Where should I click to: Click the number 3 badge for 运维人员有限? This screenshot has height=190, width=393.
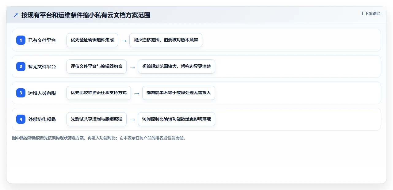[21, 93]
